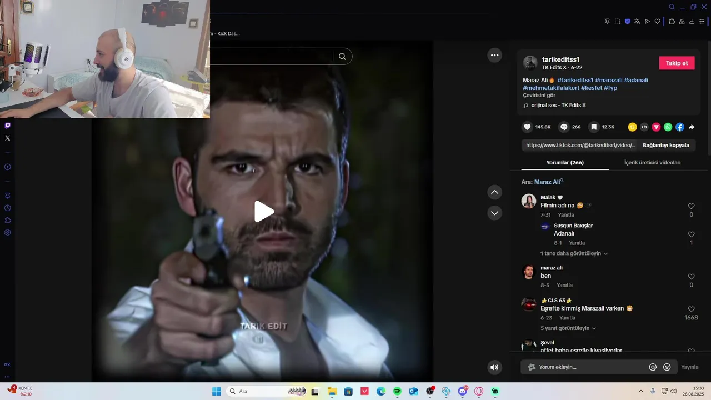Save video with bookmark icon 12.3K
The height and width of the screenshot is (400, 711).
pos(594,127)
